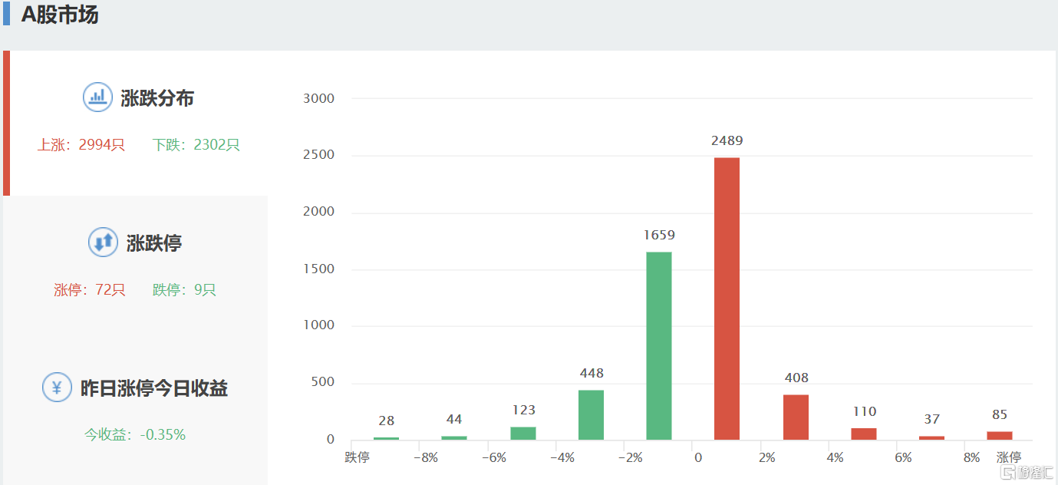
Task: Click the bar chart icon beside 涨跌分布
Action: tap(97, 97)
